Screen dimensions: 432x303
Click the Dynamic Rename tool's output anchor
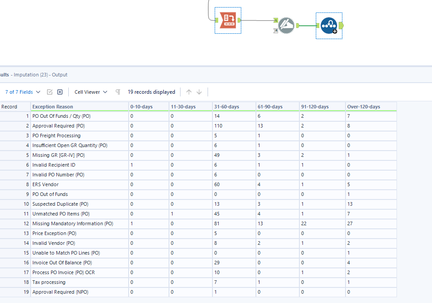[x=298, y=26]
